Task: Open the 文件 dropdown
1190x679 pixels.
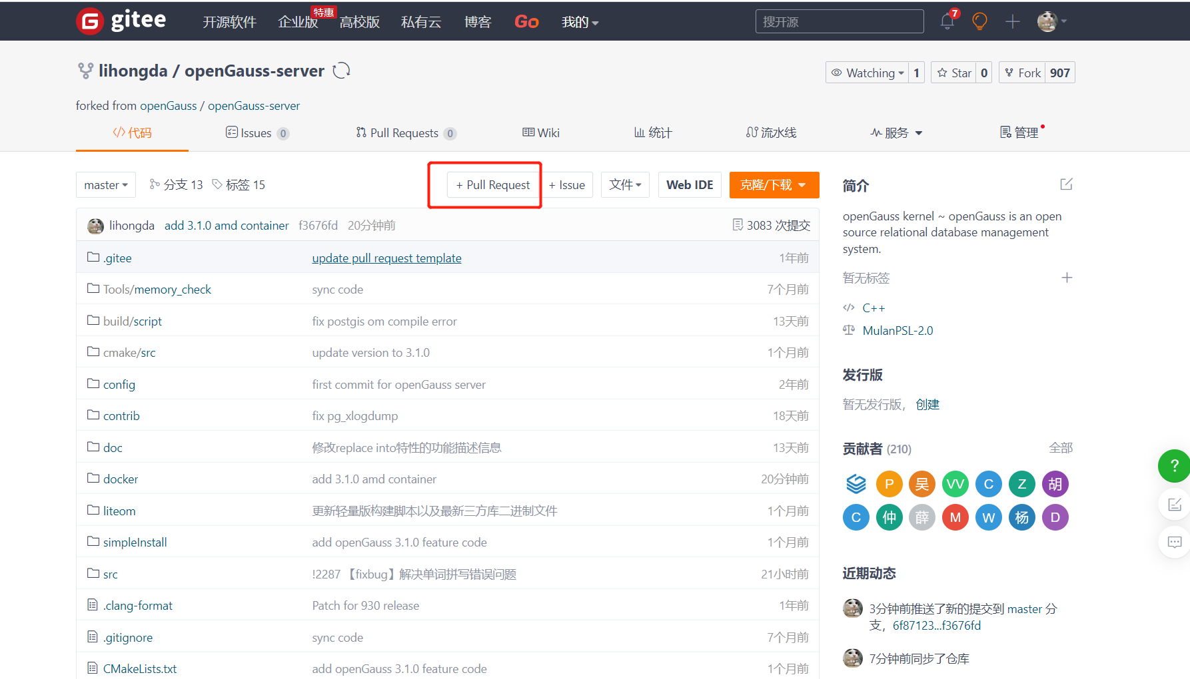Action: click(x=625, y=185)
